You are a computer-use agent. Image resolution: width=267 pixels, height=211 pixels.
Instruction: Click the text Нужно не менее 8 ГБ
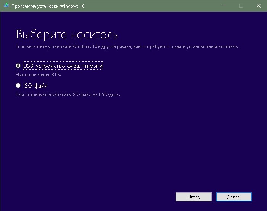(38, 75)
